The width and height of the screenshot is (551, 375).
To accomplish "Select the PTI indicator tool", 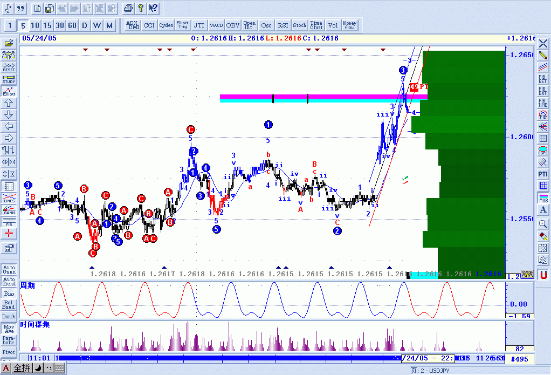I will pos(543,174).
